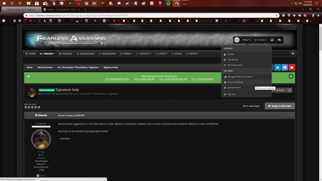The width and height of the screenshot is (322, 181).
Task: Open Opera browser from the taskbar
Action: click(x=78, y=3)
